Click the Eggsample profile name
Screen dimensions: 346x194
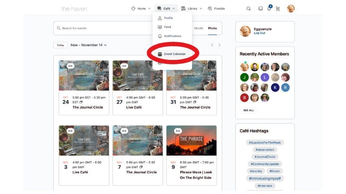[x=263, y=29]
